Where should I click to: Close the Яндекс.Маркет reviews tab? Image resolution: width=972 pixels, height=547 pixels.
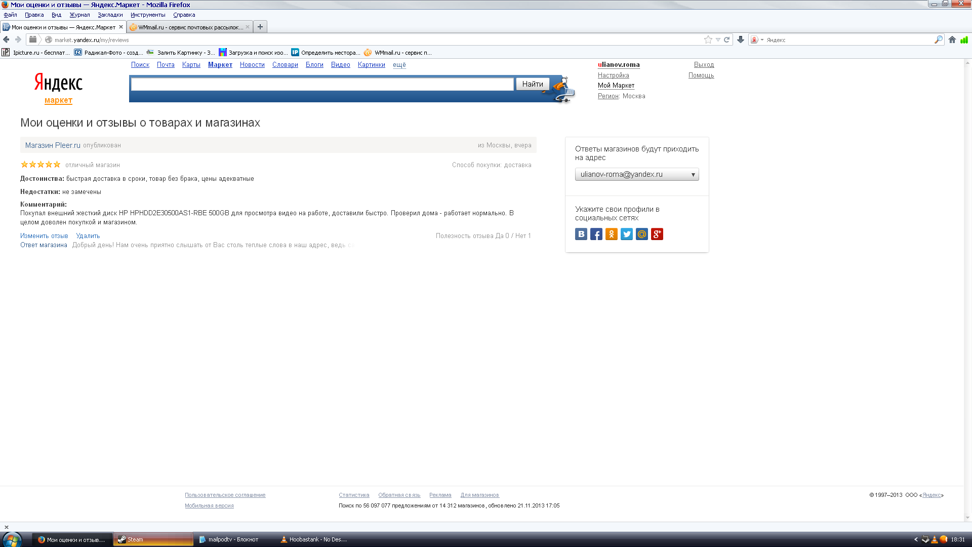(121, 27)
